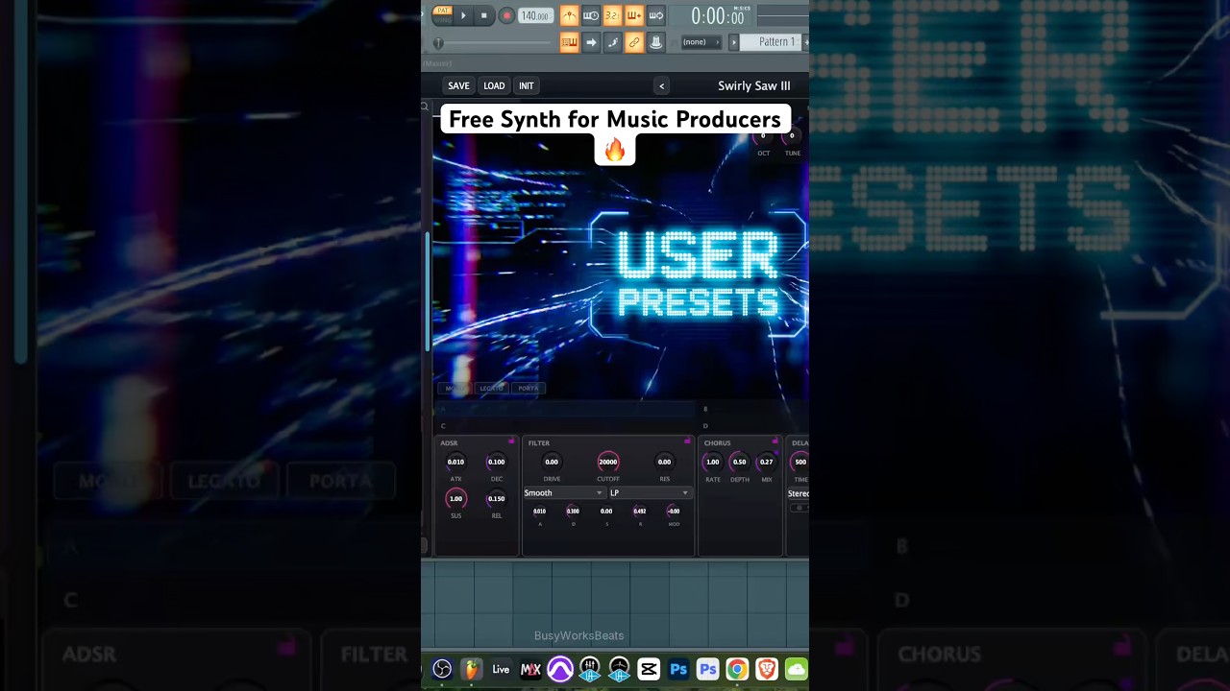Viewport: 1230px width, 691px height.
Task: Open the purple Pro Tools icon in dock
Action: (x=560, y=669)
